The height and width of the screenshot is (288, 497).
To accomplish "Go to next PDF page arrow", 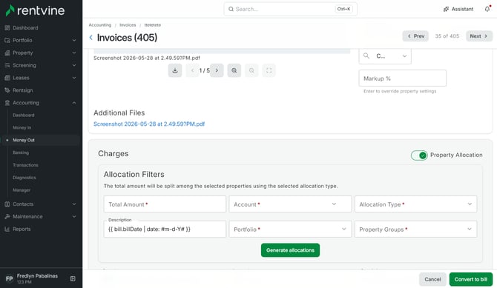I will tap(217, 70).
